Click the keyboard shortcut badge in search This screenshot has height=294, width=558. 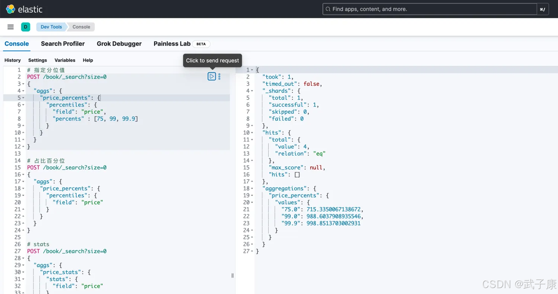543,9
